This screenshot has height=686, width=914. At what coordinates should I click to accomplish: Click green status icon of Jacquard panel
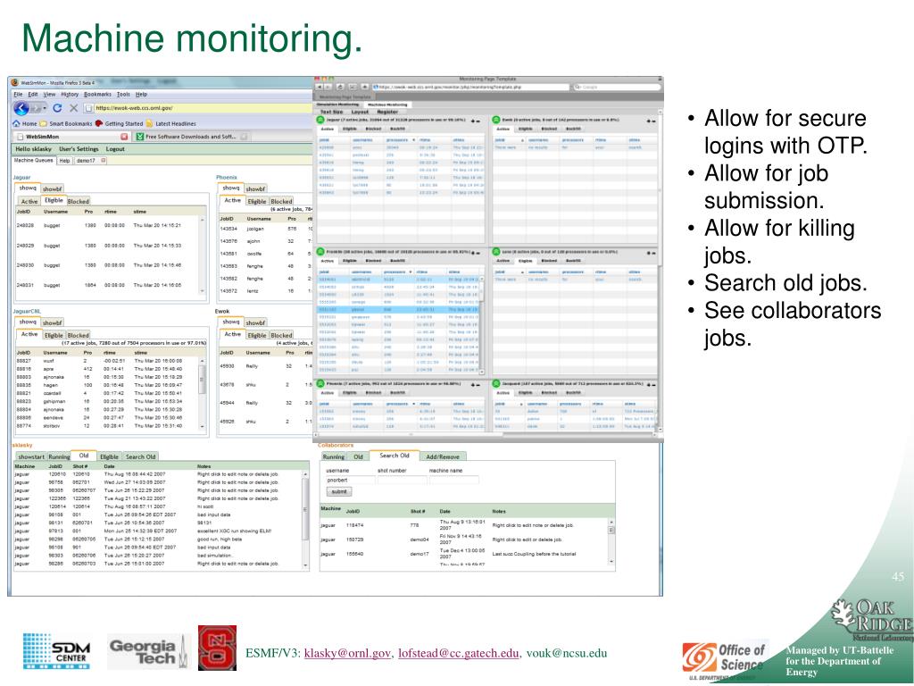[496, 383]
